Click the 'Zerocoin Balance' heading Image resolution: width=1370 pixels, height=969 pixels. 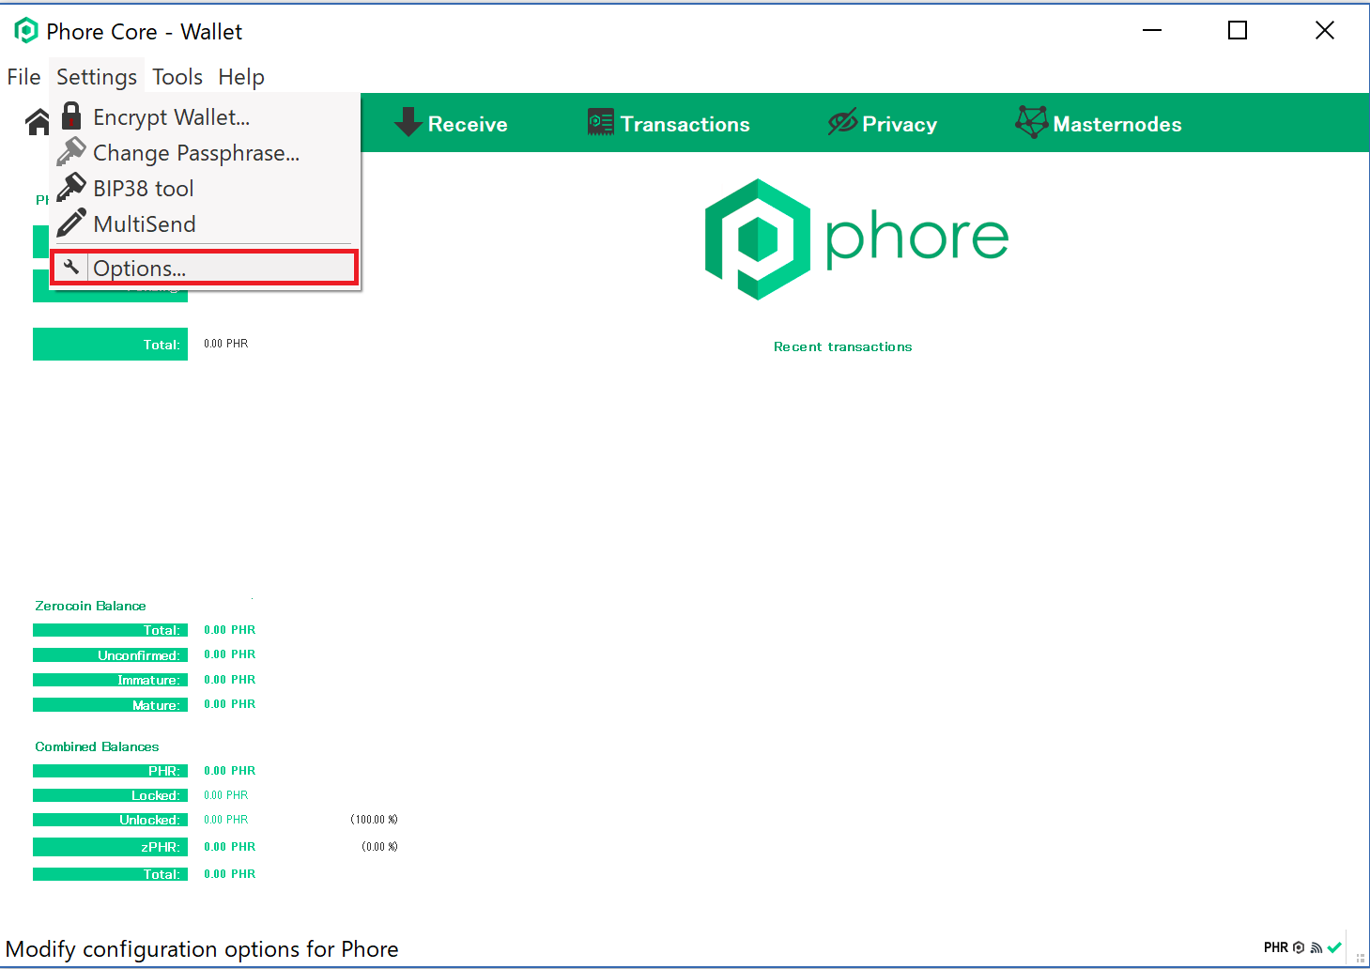click(90, 606)
